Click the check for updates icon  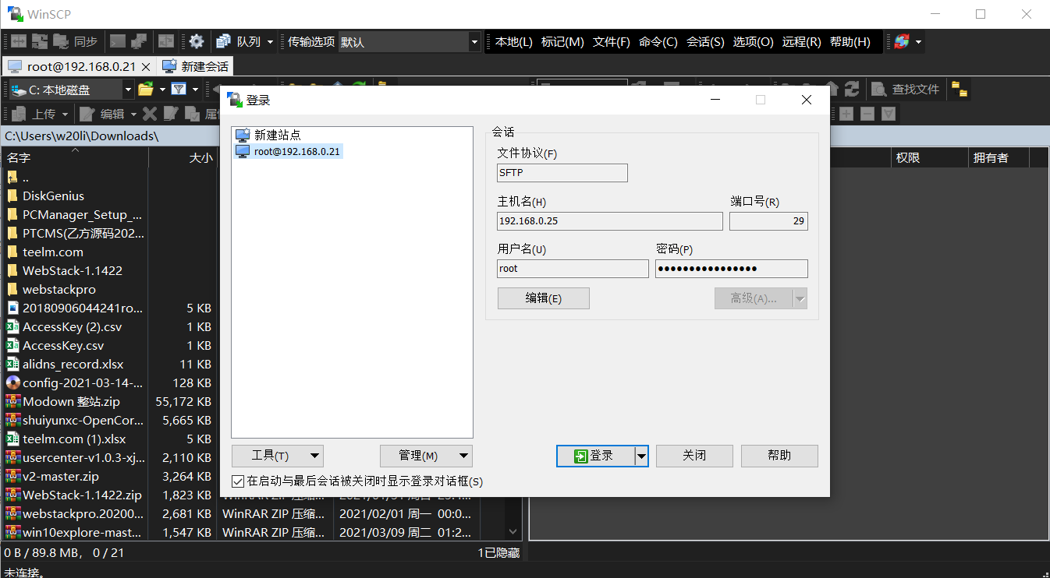[x=902, y=41]
